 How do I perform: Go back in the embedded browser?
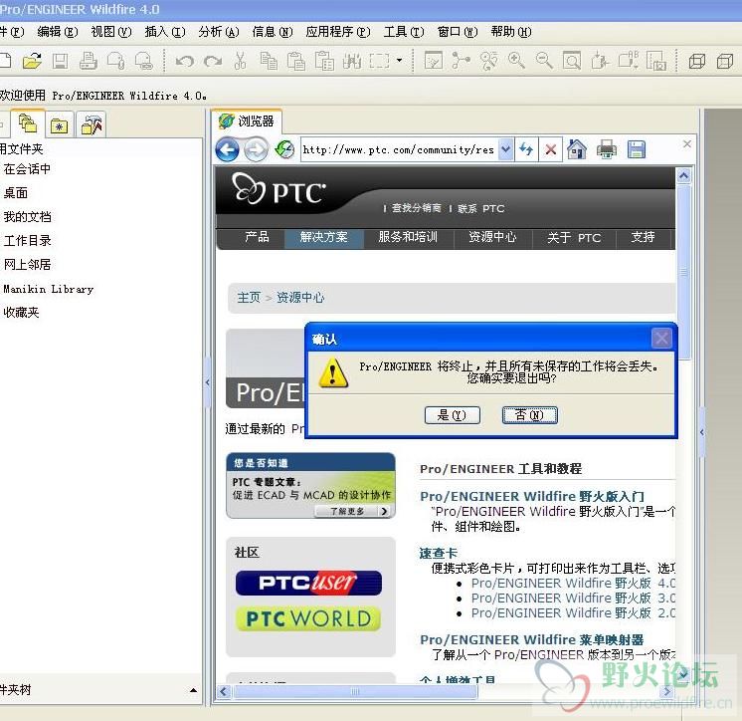tap(227, 150)
